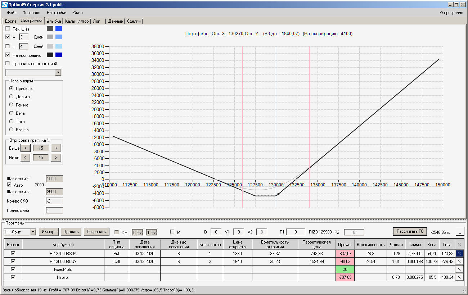Tick the plus 4 Дней curve checkbox
The height and width of the screenshot is (295, 468).
point(8,46)
